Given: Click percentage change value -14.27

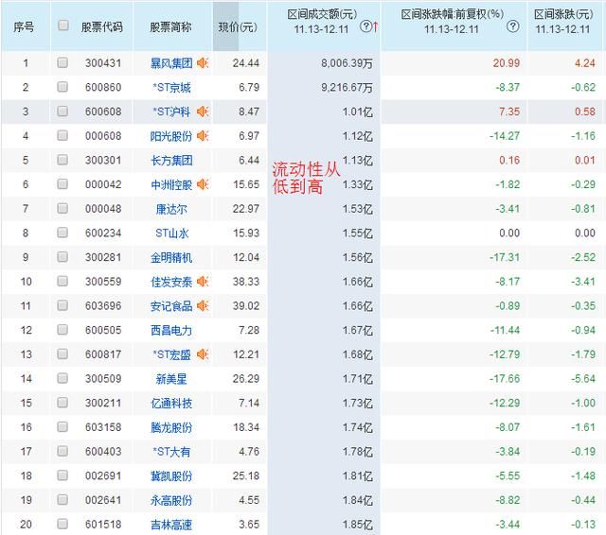Looking at the screenshot, I should [505, 136].
